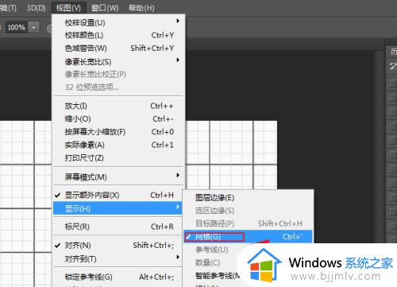This screenshot has height=287, width=397.
Task: Open the 窗口(W) menu
Action: click(105, 8)
